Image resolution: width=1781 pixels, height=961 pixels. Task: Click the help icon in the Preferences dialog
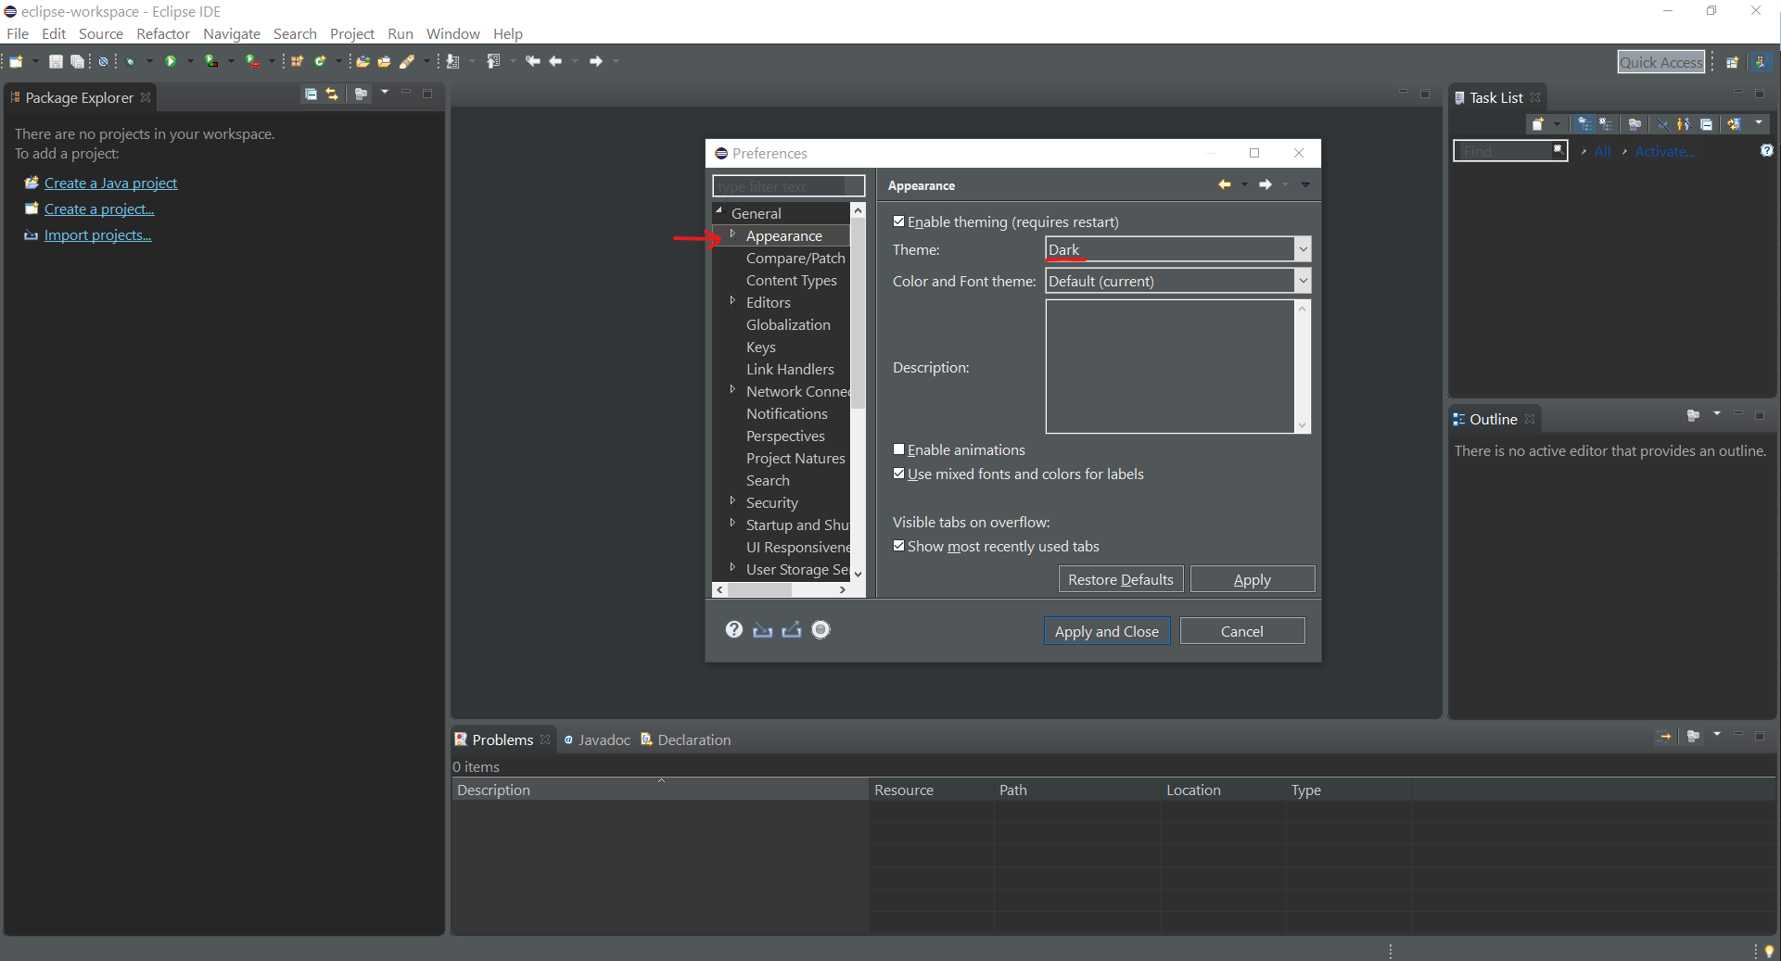pos(733,630)
